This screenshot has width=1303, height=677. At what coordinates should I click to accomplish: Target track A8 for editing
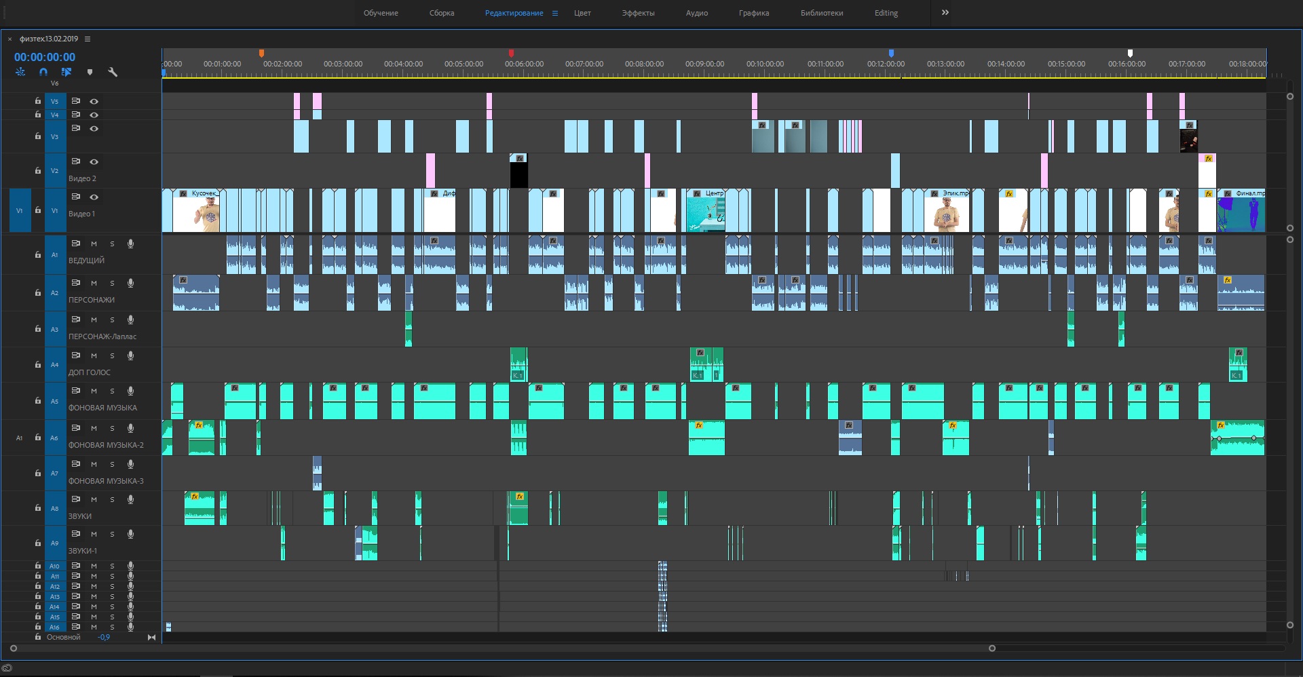pyautogui.click(x=55, y=508)
